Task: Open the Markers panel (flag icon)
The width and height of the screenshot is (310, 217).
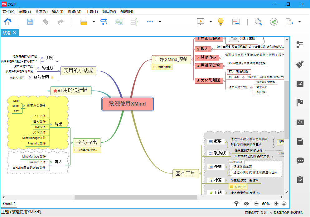Action: pyautogui.click(x=300, y=103)
